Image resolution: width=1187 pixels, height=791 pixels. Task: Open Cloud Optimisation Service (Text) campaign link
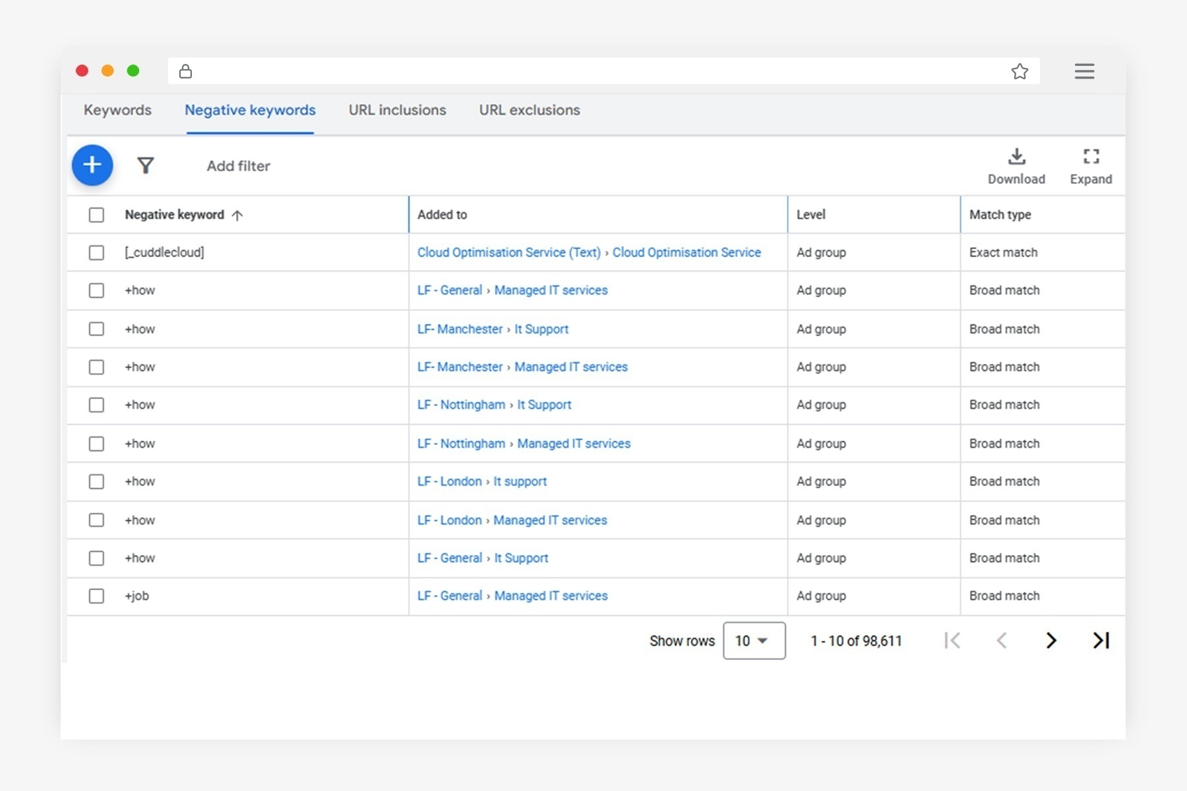coord(508,252)
